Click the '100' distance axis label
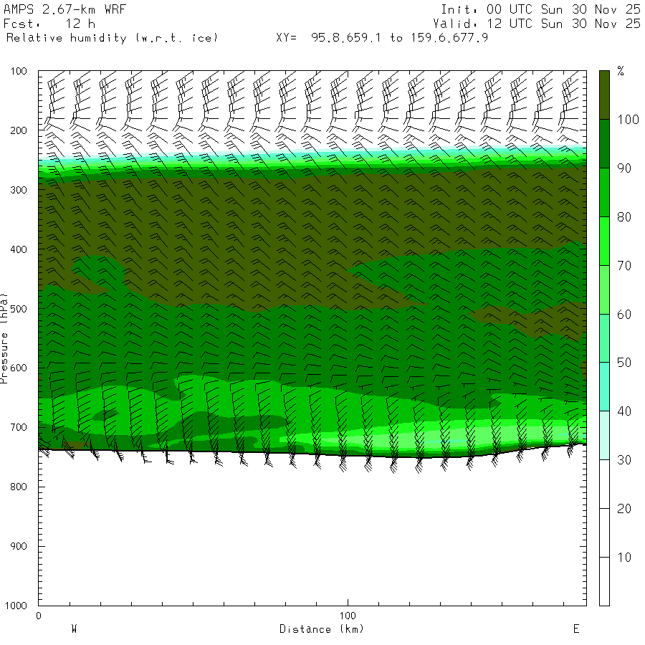 348,616
